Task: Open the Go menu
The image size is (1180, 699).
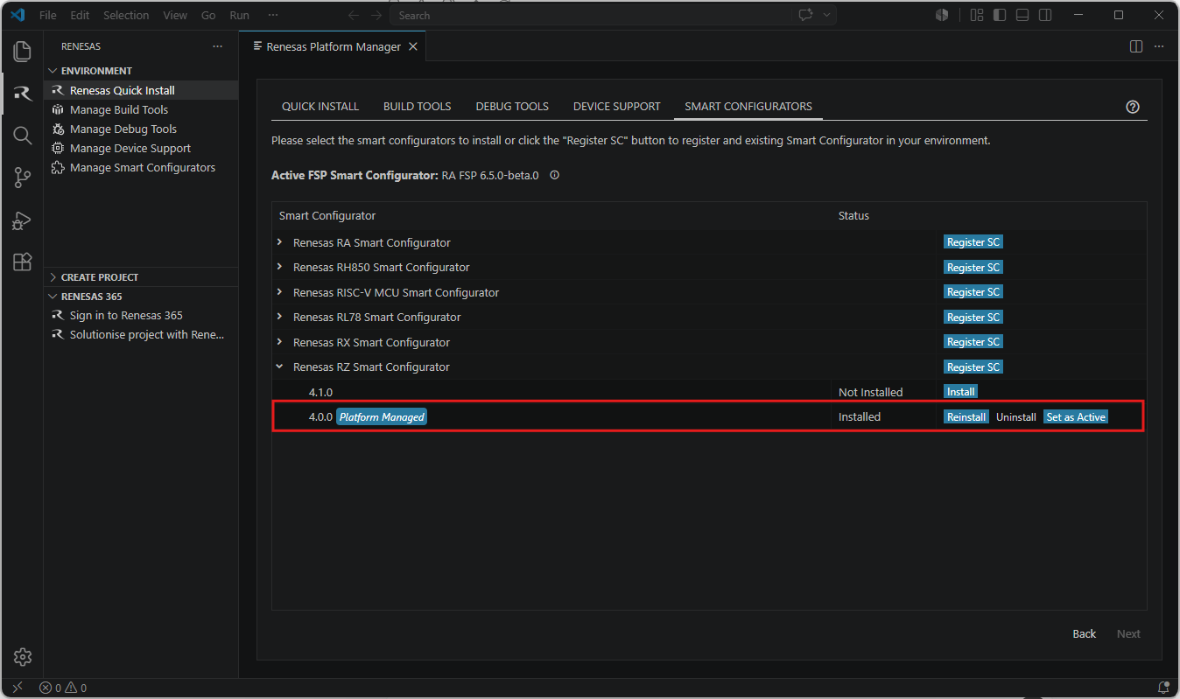Action: [208, 15]
